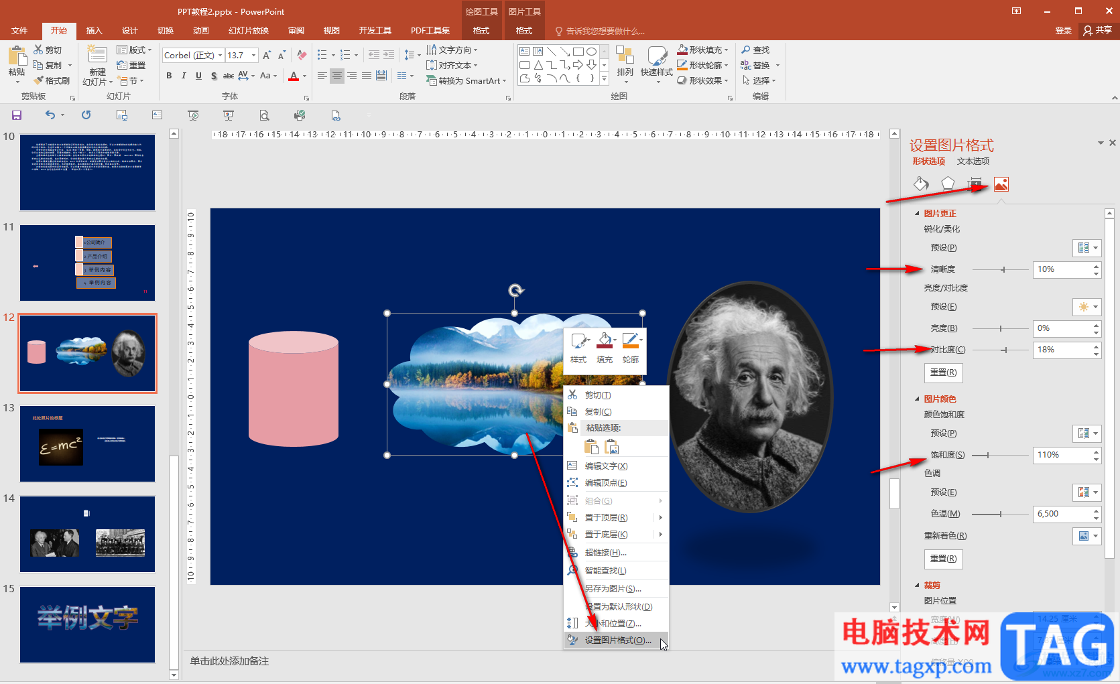Click the Find button in editing group
Viewport: 1120px width, 684px height.
pyautogui.click(x=755, y=50)
